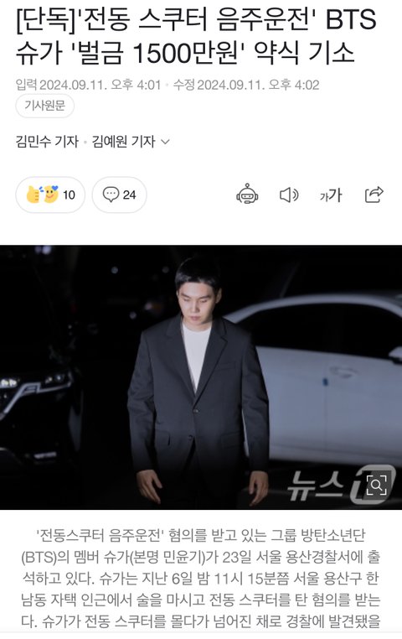Click the article headline text

click(x=196, y=37)
